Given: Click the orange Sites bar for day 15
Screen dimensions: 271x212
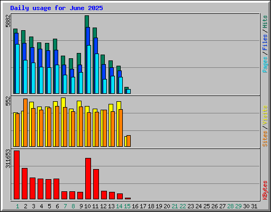Looking at the screenshot, I should [129, 141].
